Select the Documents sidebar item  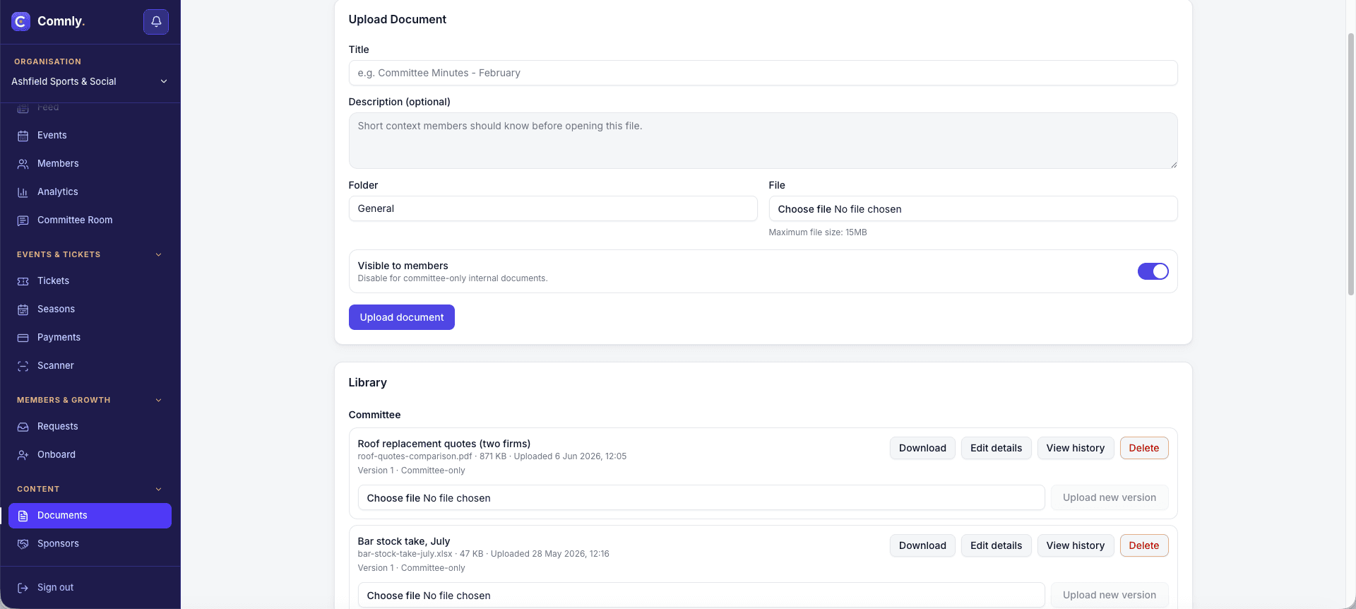click(90, 516)
